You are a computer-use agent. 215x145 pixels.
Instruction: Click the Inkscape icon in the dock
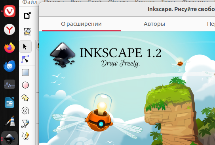pyautogui.click(x=10, y=139)
